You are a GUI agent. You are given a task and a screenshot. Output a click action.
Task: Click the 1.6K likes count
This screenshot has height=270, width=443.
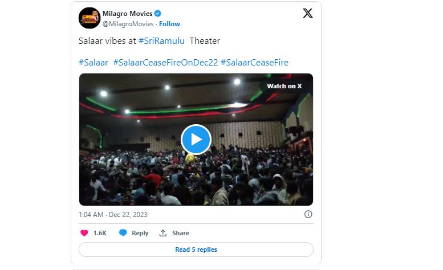coord(100,233)
